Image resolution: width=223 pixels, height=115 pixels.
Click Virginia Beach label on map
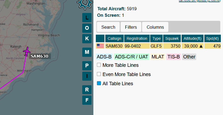click(49, 35)
